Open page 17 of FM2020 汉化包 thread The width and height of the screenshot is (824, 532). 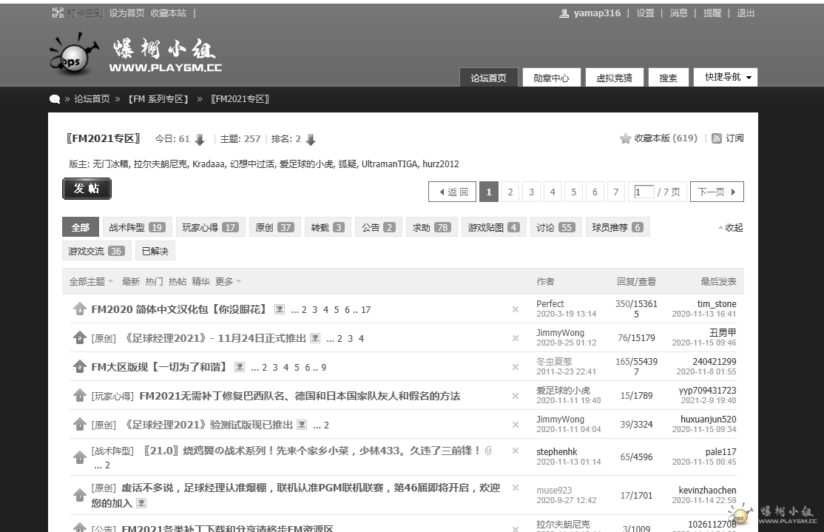365,309
